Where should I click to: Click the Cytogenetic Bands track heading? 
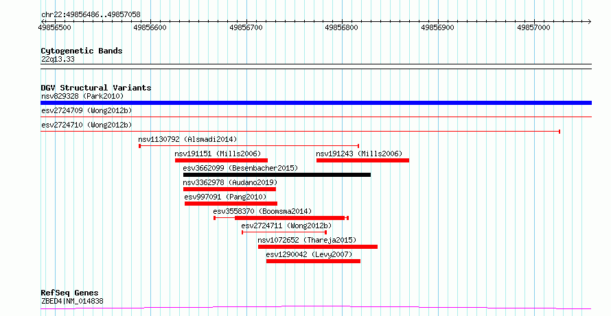click(x=82, y=51)
